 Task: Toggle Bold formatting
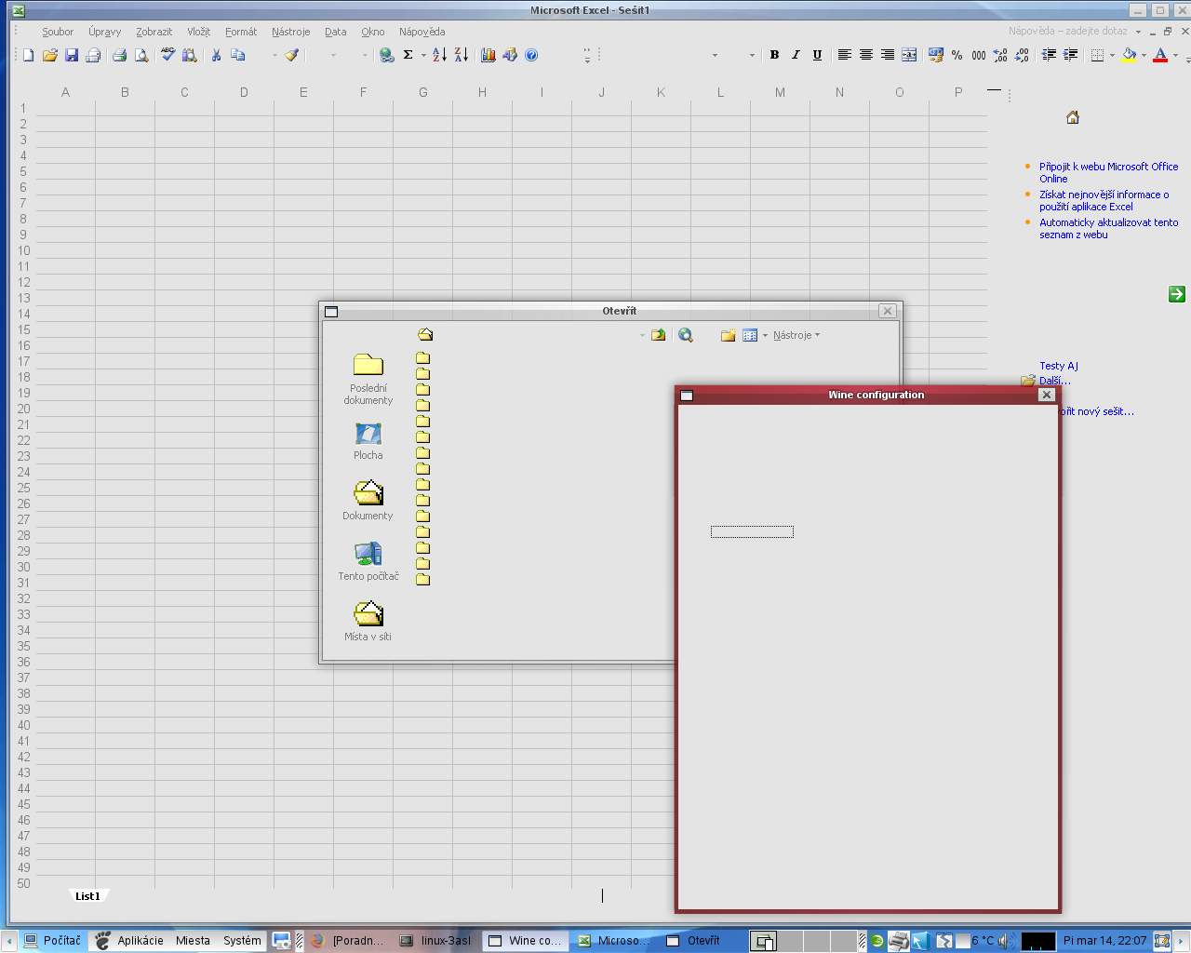click(774, 55)
